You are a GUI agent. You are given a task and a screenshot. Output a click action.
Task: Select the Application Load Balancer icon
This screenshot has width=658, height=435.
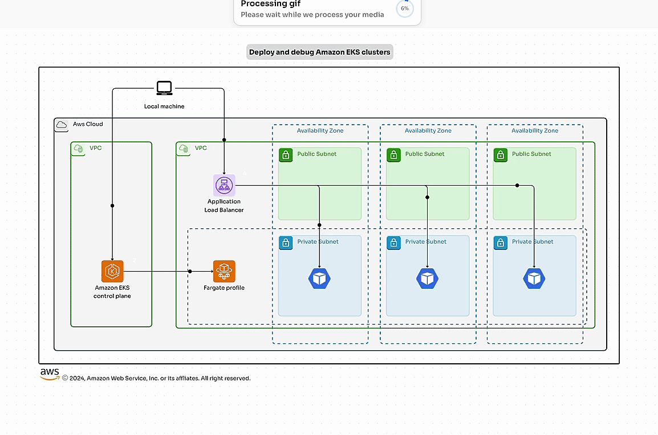[224, 185]
